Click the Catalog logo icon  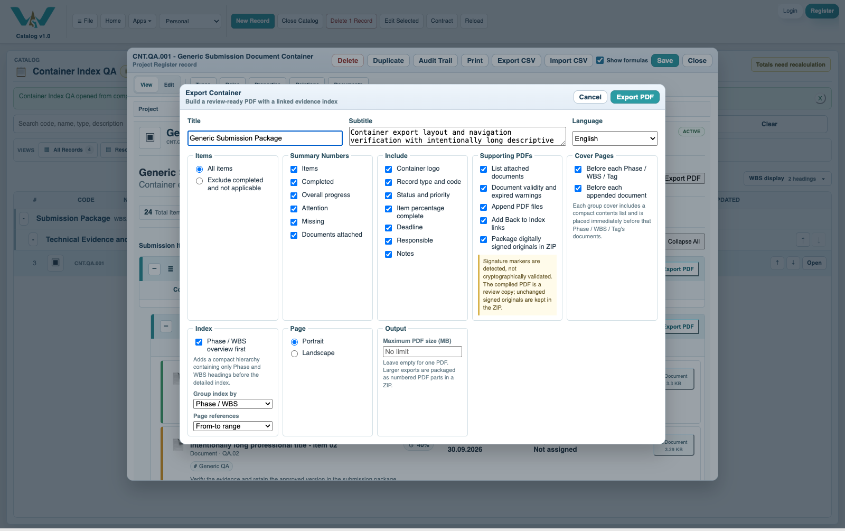click(33, 17)
